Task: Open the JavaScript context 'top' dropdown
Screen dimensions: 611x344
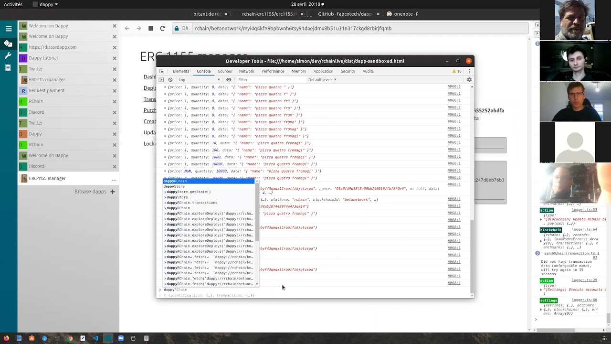Action: (x=200, y=80)
